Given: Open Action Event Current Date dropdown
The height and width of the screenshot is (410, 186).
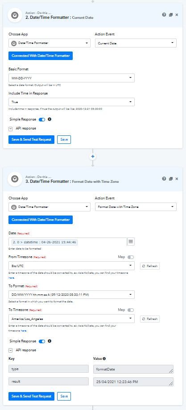Looking at the screenshot, I should coord(136,43).
